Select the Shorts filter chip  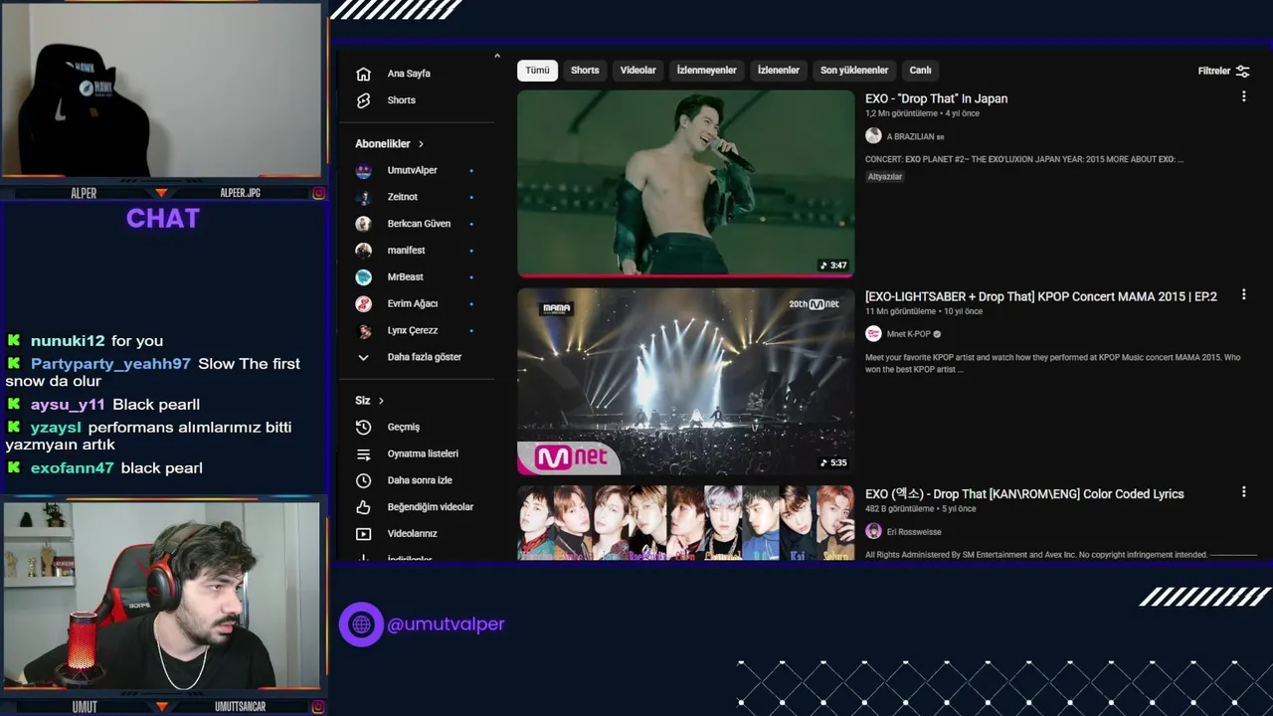[585, 71]
